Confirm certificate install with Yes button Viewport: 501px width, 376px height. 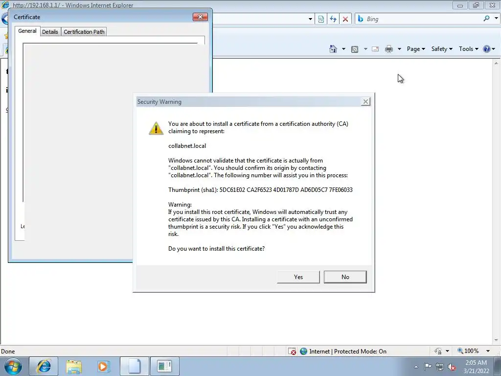(298, 277)
